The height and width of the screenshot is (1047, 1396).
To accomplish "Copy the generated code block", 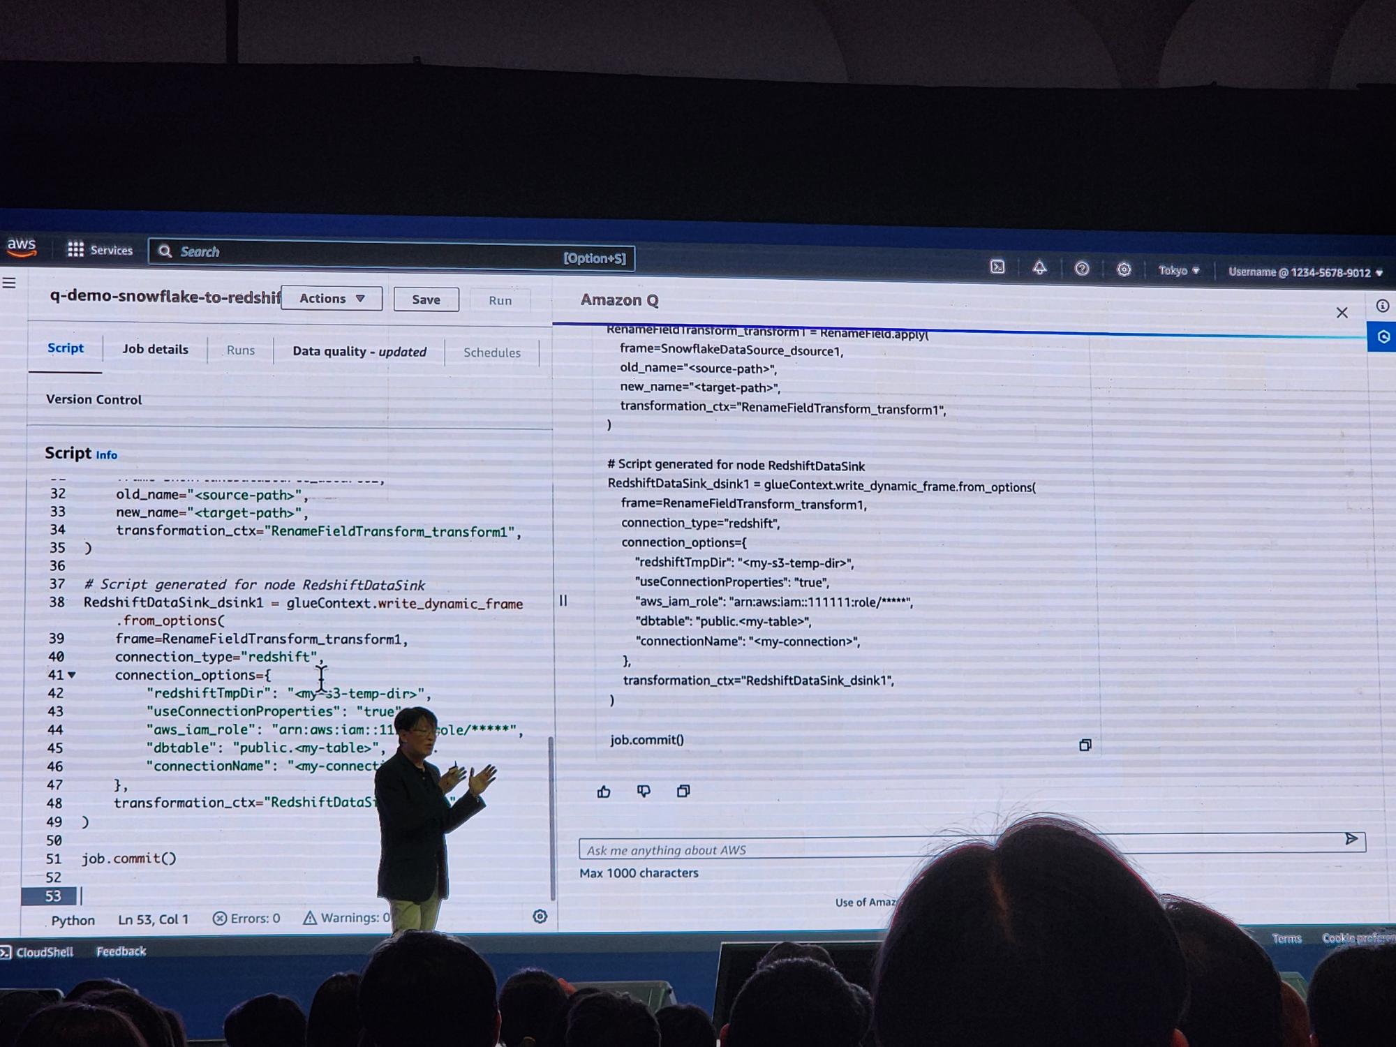I will [x=1085, y=745].
